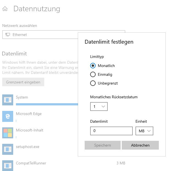Open the Monatliches Rücksetzdatum dropdown
Image resolution: width=169 pixels, height=171 pixels.
(x=99, y=106)
